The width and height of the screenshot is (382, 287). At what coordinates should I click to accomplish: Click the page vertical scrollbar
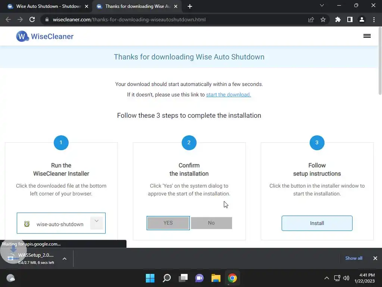pos(380,61)
